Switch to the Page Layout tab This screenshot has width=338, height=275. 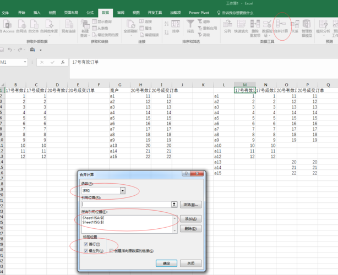click(x=71, y=13)
